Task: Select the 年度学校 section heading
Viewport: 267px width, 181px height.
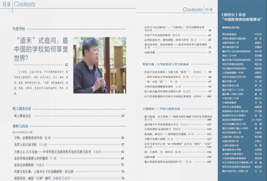Action: pyautogui.click(x=19, y=28)
